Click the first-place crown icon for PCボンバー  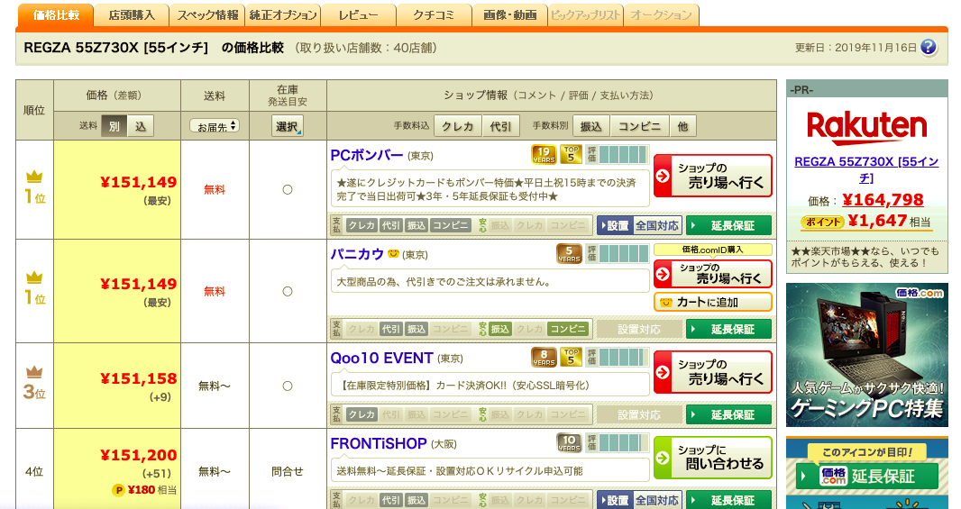[34, 177]
